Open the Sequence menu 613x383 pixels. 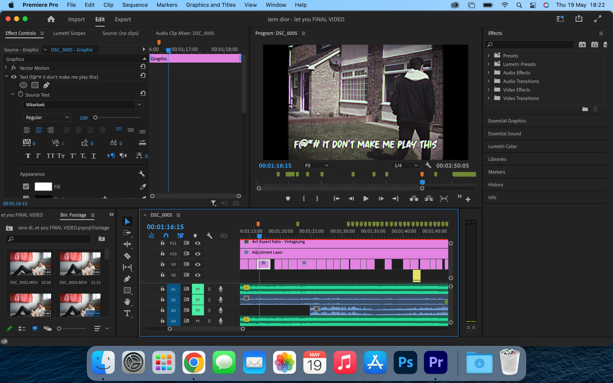tap(135, 5)
